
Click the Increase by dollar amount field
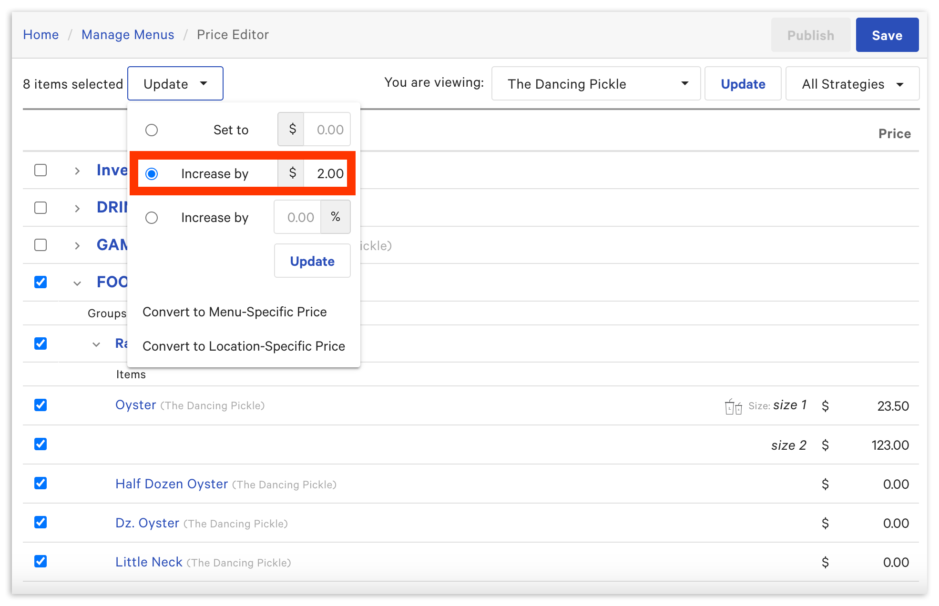tap(327, 174)
